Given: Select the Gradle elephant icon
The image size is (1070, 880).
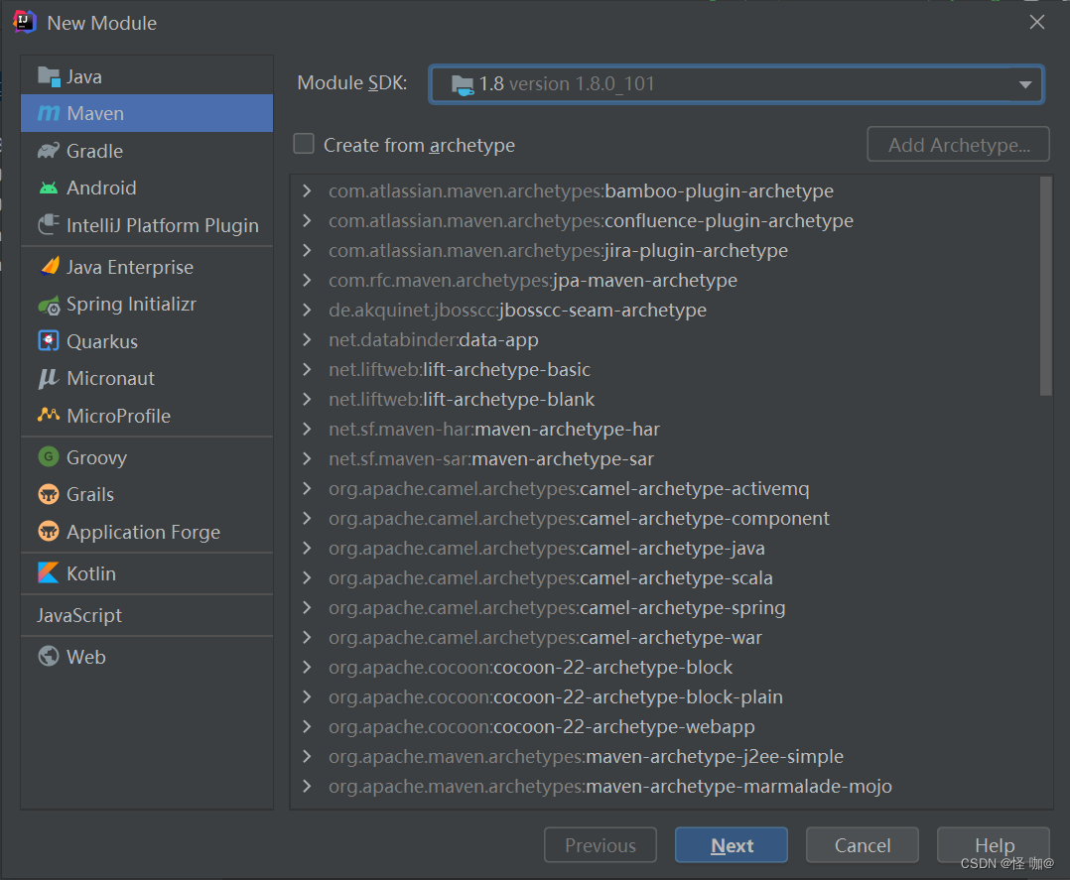Looking at the screenshot, I should [x=49, y=151].
